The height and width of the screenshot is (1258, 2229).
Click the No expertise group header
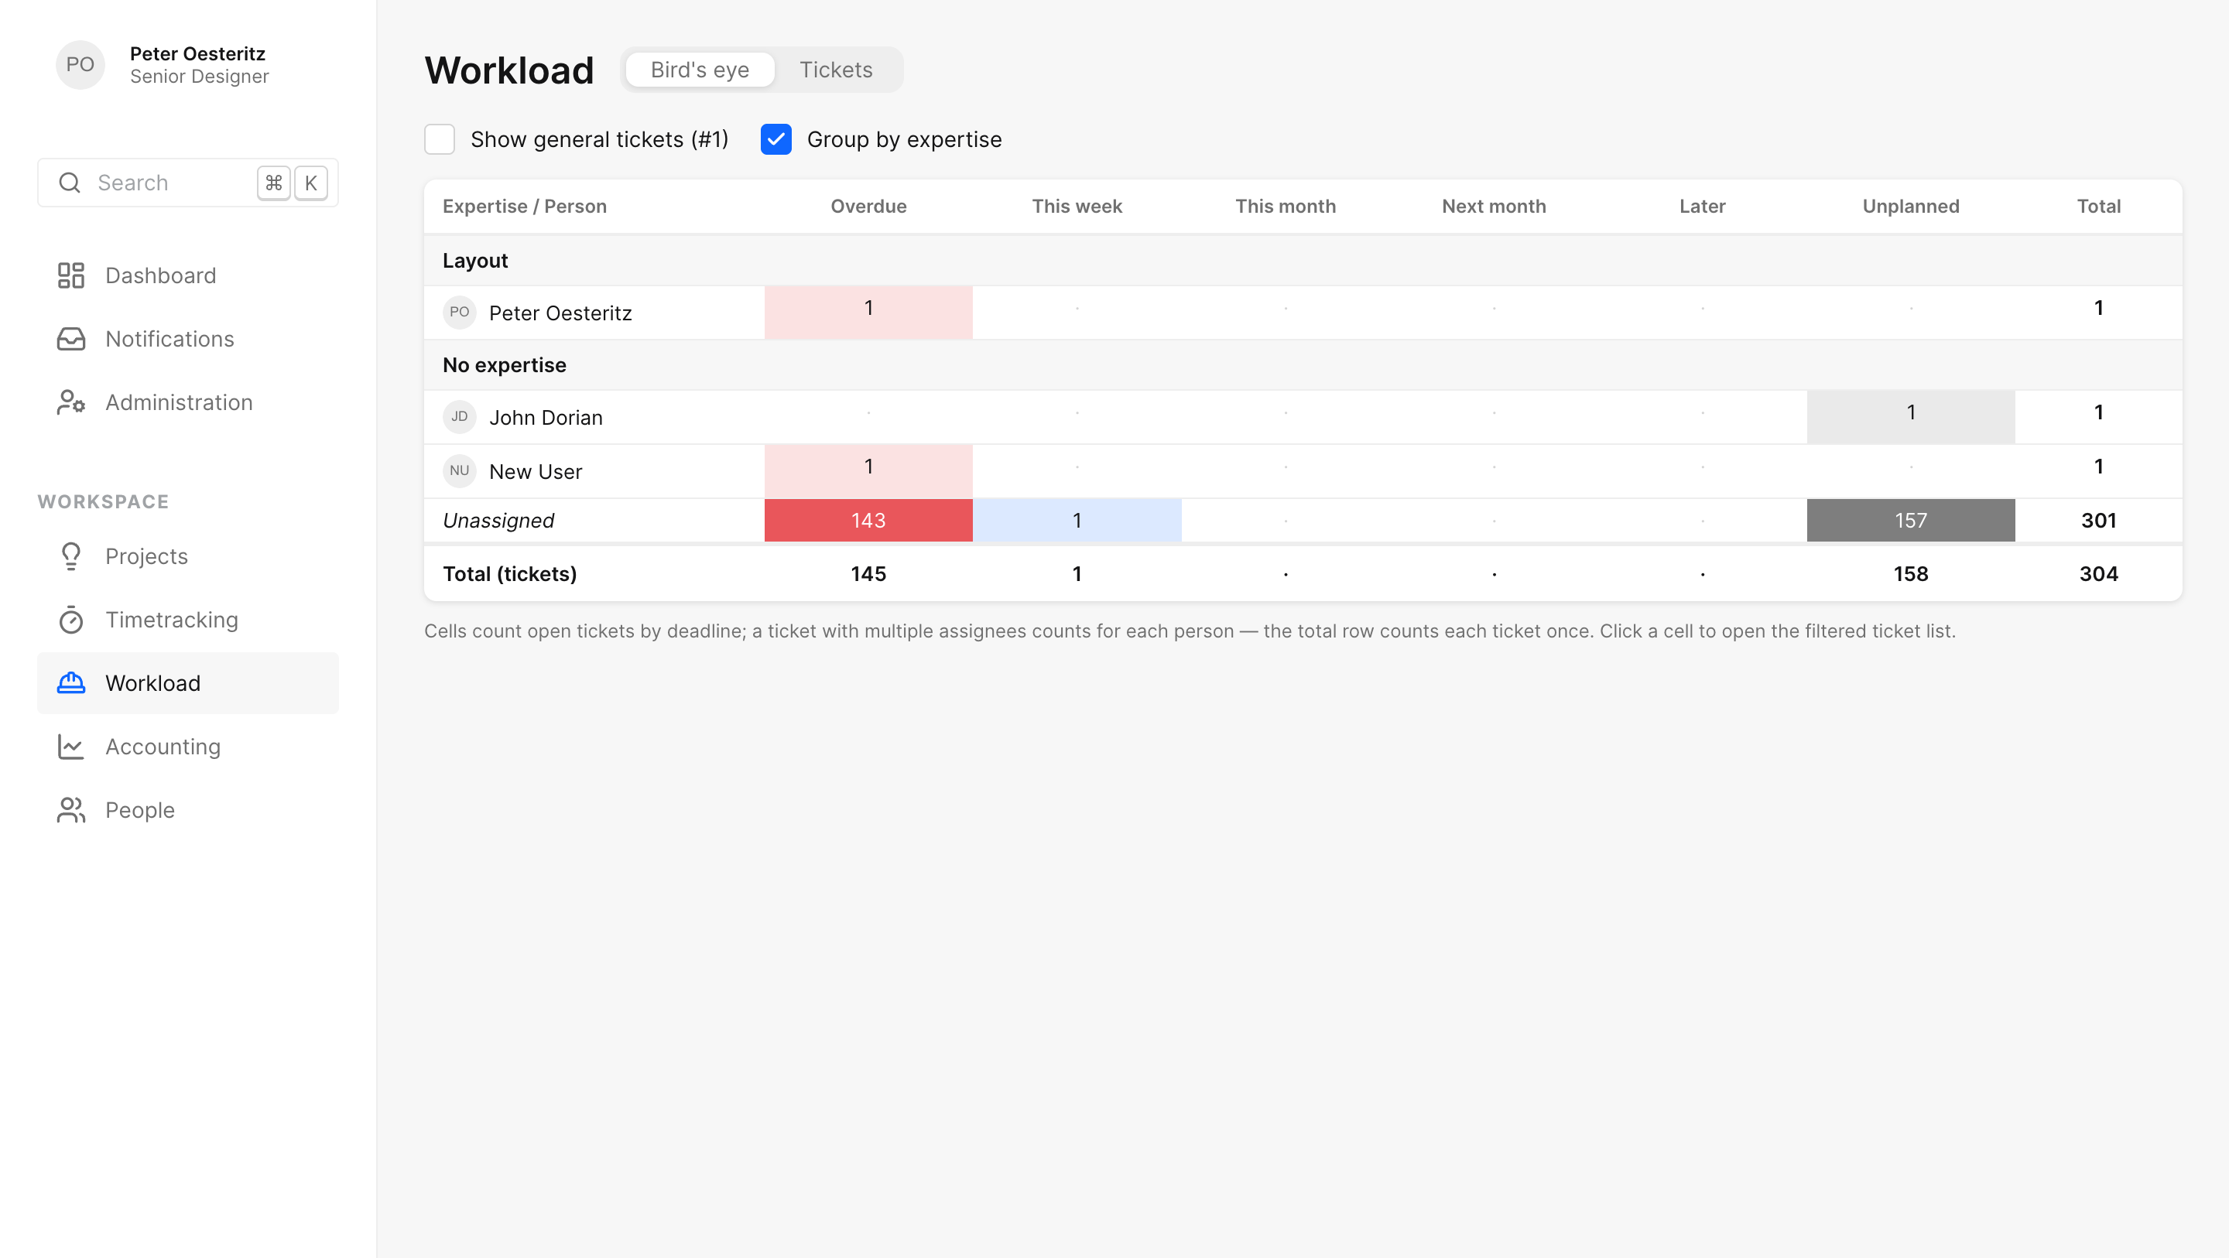point(505,365)
